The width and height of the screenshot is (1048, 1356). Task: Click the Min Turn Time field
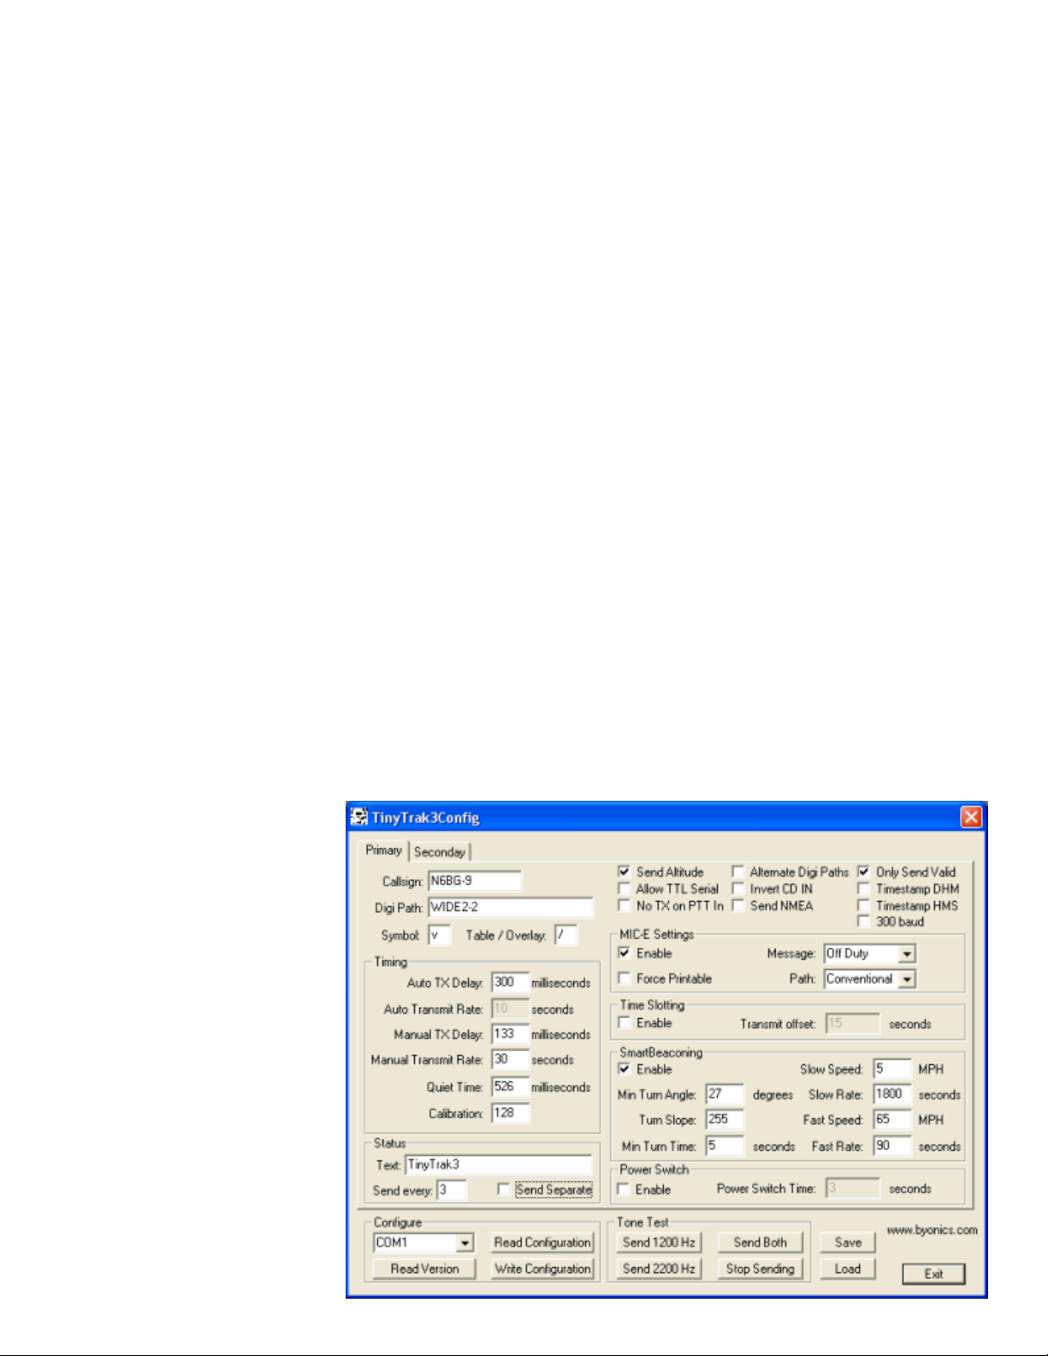pyautogui.click(x=725, y=1146)
